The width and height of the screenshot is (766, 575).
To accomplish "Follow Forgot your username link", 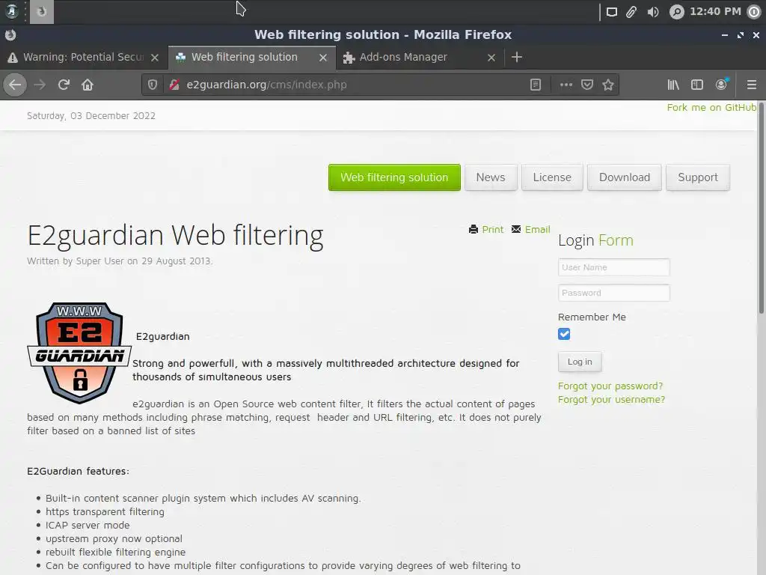I will click(611, 400).
